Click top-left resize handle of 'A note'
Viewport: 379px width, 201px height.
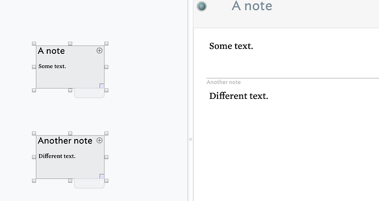(x=34, y=44)
